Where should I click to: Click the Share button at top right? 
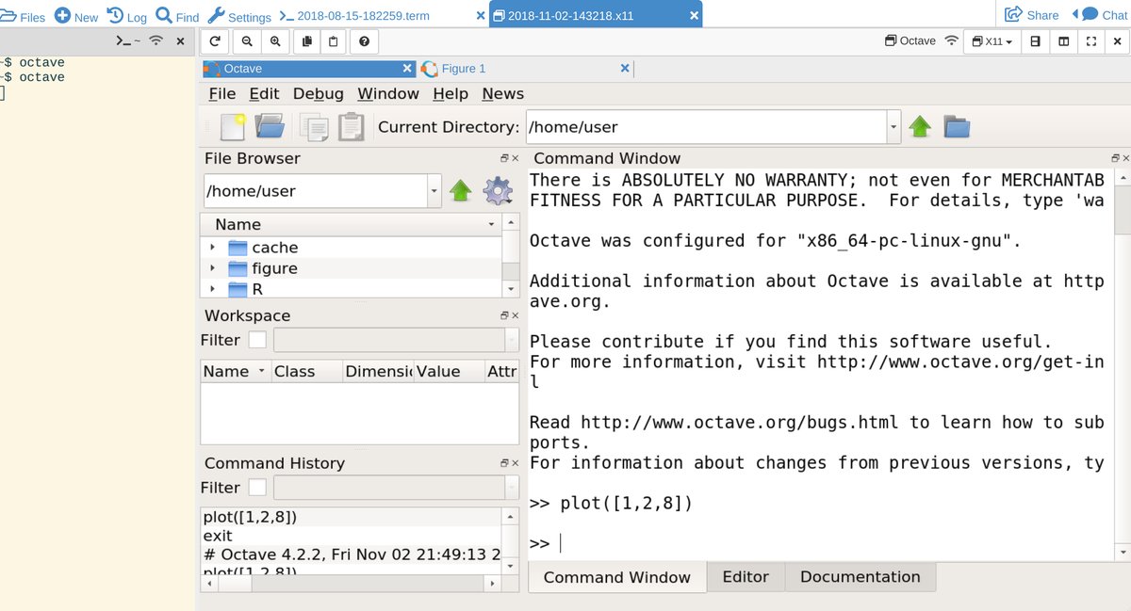1031,15
